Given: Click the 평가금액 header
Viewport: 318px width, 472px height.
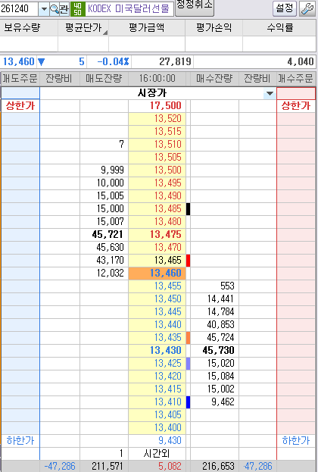Looking at the screenshot, I should [x=147, y=28].
